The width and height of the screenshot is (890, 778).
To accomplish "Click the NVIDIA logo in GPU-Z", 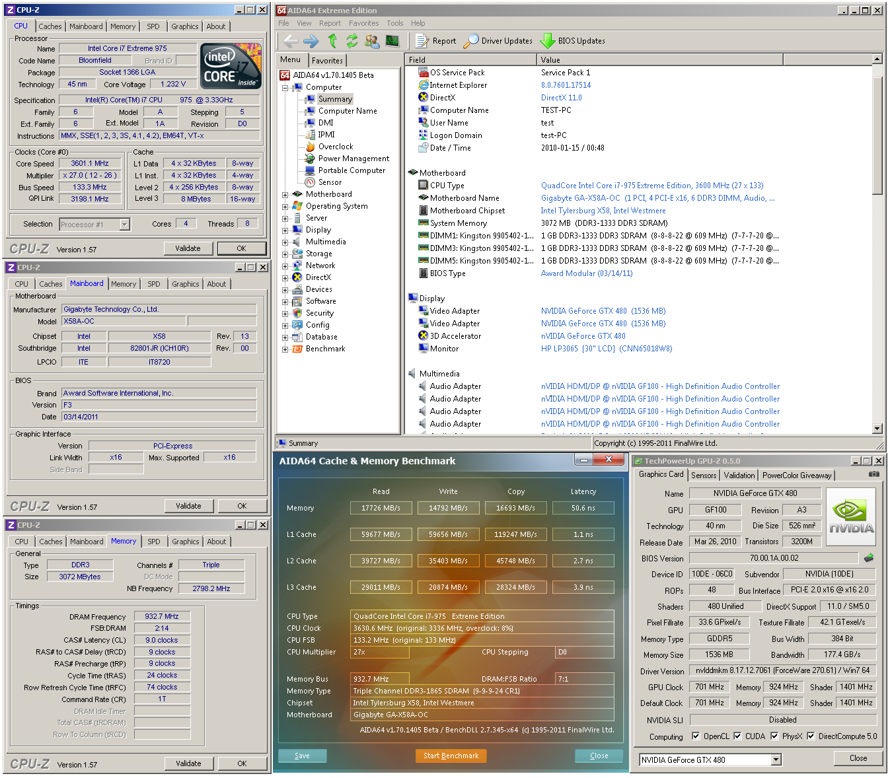I will [x=851, y=517].
